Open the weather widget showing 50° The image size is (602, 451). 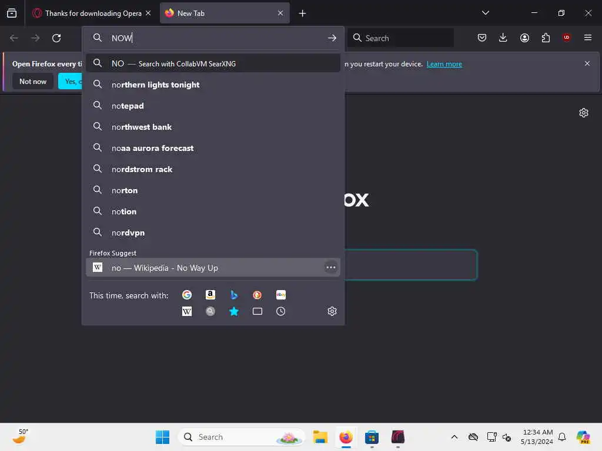[x=20, y=436]
